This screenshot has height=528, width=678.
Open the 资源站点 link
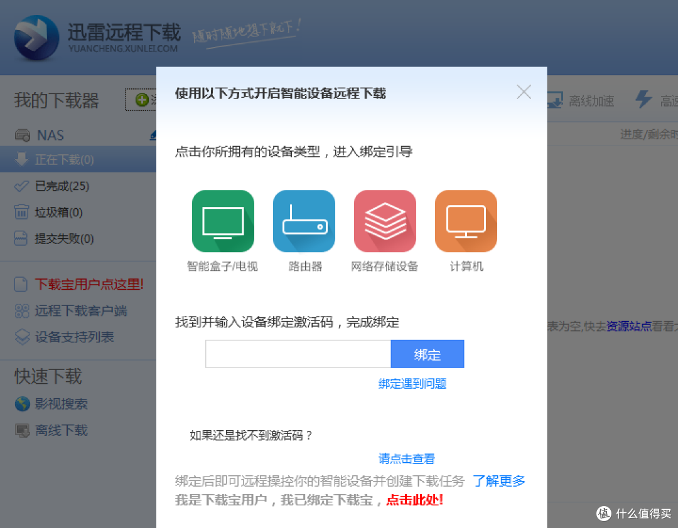coord(628,326)
